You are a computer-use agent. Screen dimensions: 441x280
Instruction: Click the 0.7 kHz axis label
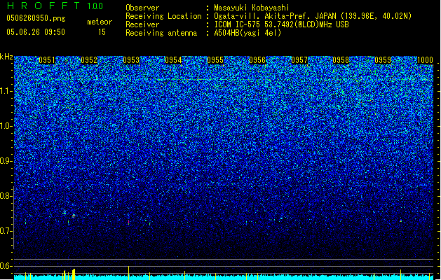6,231
